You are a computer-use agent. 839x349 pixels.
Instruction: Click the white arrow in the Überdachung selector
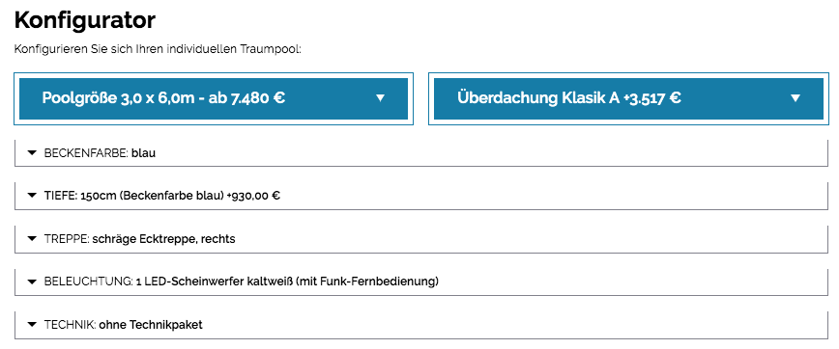pyautogui.click(x=796, y=97)
